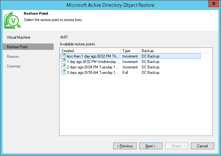Click the clock icon on the '3 days ago' Full row

tap(63, 73)
